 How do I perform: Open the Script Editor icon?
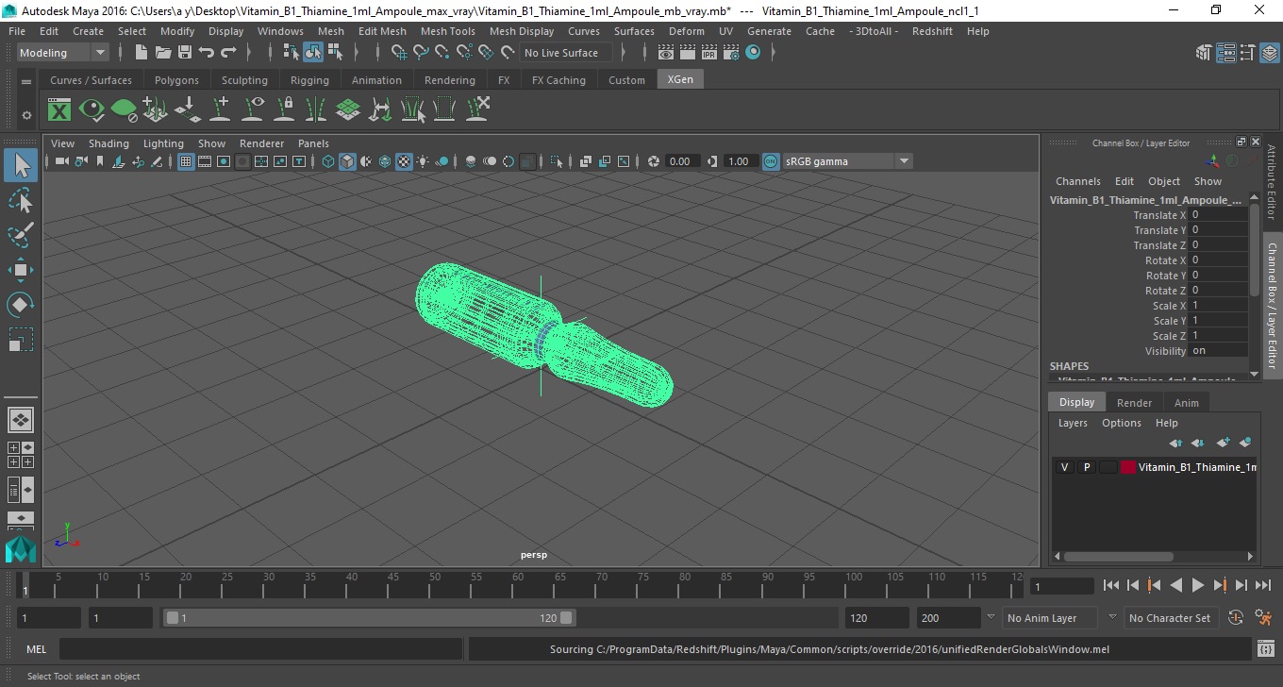(x=1266, y=649)
